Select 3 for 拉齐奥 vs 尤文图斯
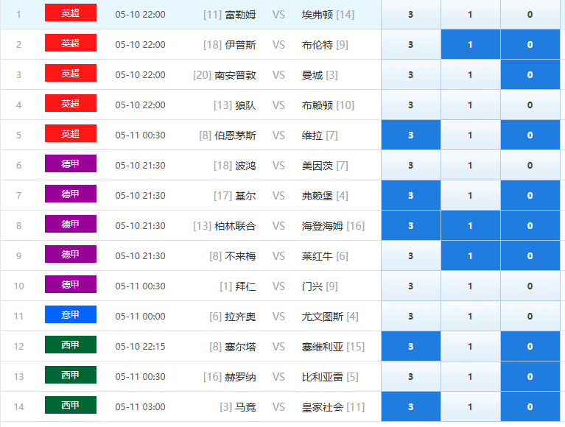The image size is (565, 427). point(411,316)
